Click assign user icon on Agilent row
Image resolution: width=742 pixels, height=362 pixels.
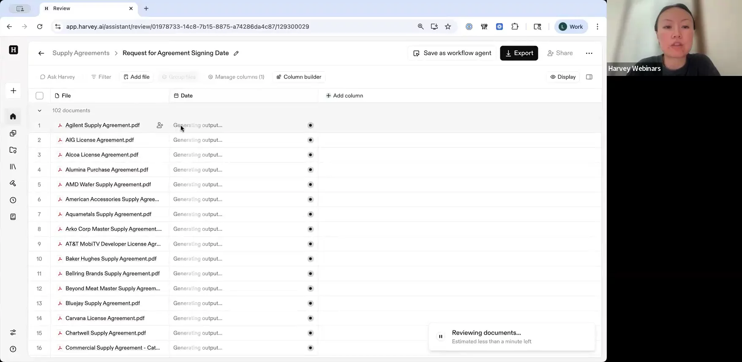pyautogui.click(x=160, y=125)
